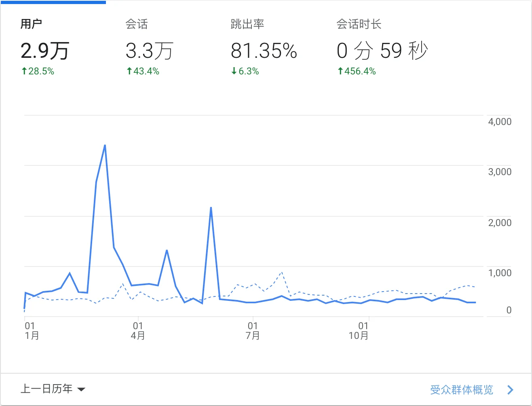This screenshot has width=532, height=406.
Task: Open the 上一日历年 date range dropdown
Action: pyautogui.click(x=47, y=389)
